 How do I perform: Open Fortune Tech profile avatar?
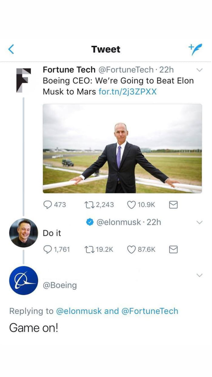click(x=24, y=80)
